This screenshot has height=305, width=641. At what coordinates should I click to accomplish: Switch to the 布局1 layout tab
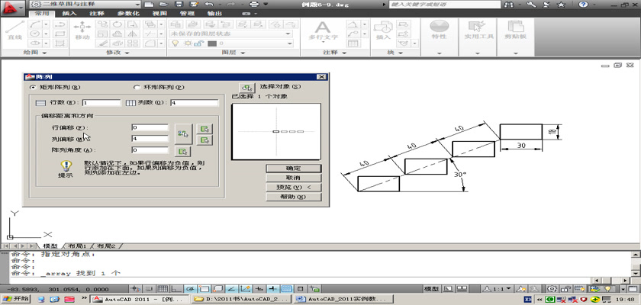pos(77,246)
